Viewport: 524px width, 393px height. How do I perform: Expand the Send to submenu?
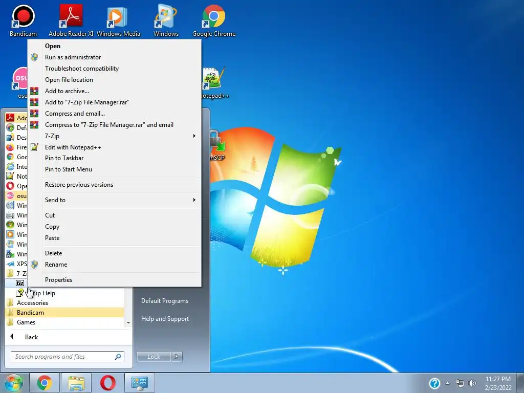pos(114,200)
